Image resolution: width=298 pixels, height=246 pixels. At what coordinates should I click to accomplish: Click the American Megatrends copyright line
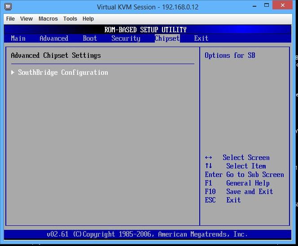click(x=147, y=234)
